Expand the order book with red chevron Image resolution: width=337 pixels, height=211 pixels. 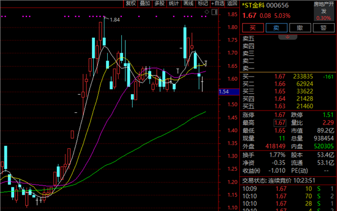click(x=288, y=37)
